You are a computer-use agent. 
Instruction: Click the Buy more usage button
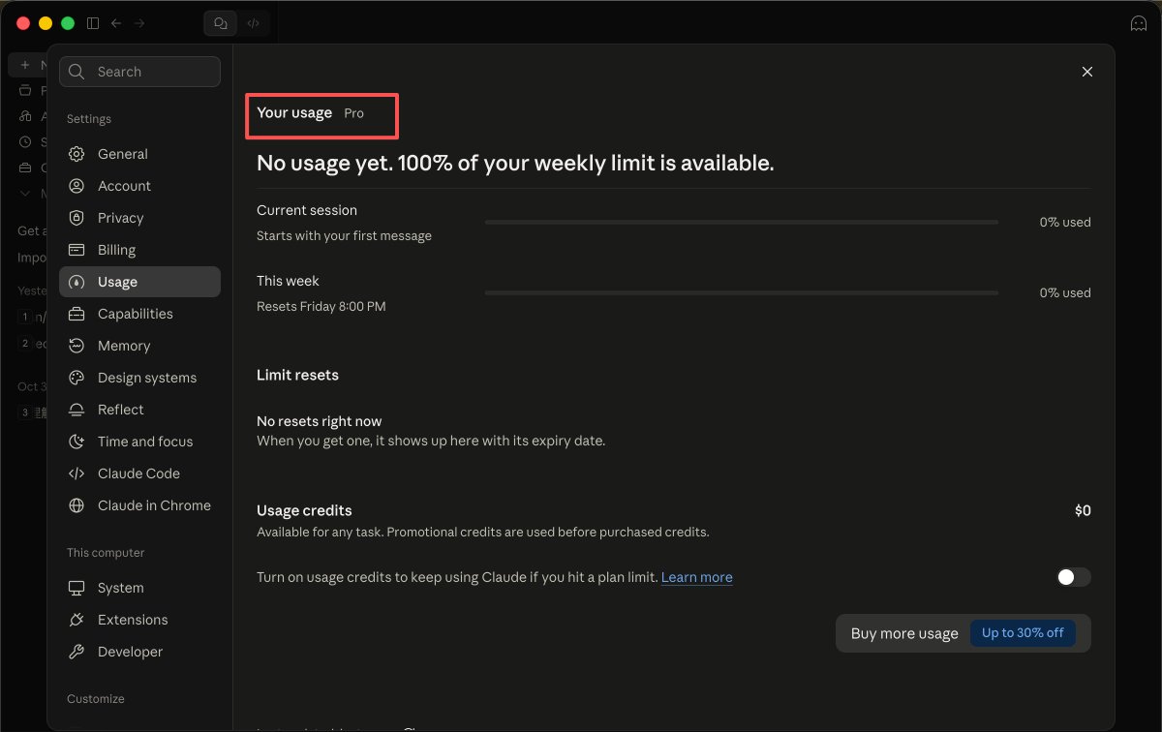click(x=963, y=633)
